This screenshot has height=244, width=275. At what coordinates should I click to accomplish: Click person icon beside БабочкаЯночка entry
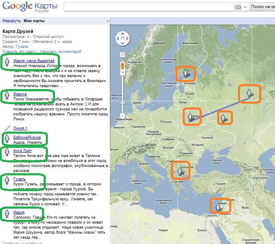7,139
